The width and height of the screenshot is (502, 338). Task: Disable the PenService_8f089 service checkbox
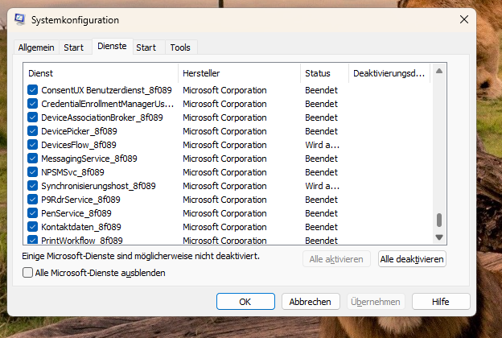[x=33, y=213]
